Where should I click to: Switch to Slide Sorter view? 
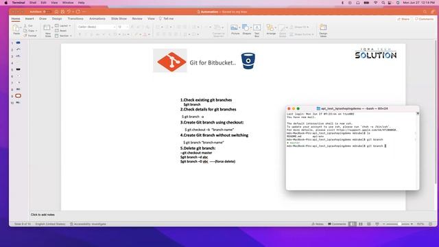click(x=361, y=224)
